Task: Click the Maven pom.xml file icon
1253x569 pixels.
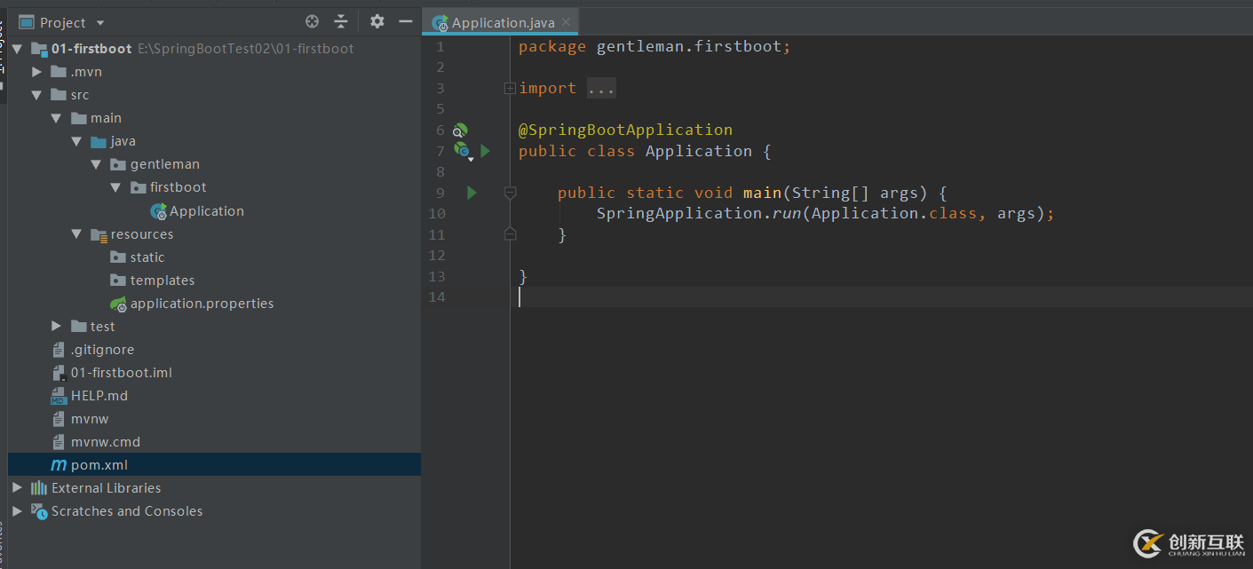Action: point(59,465)
